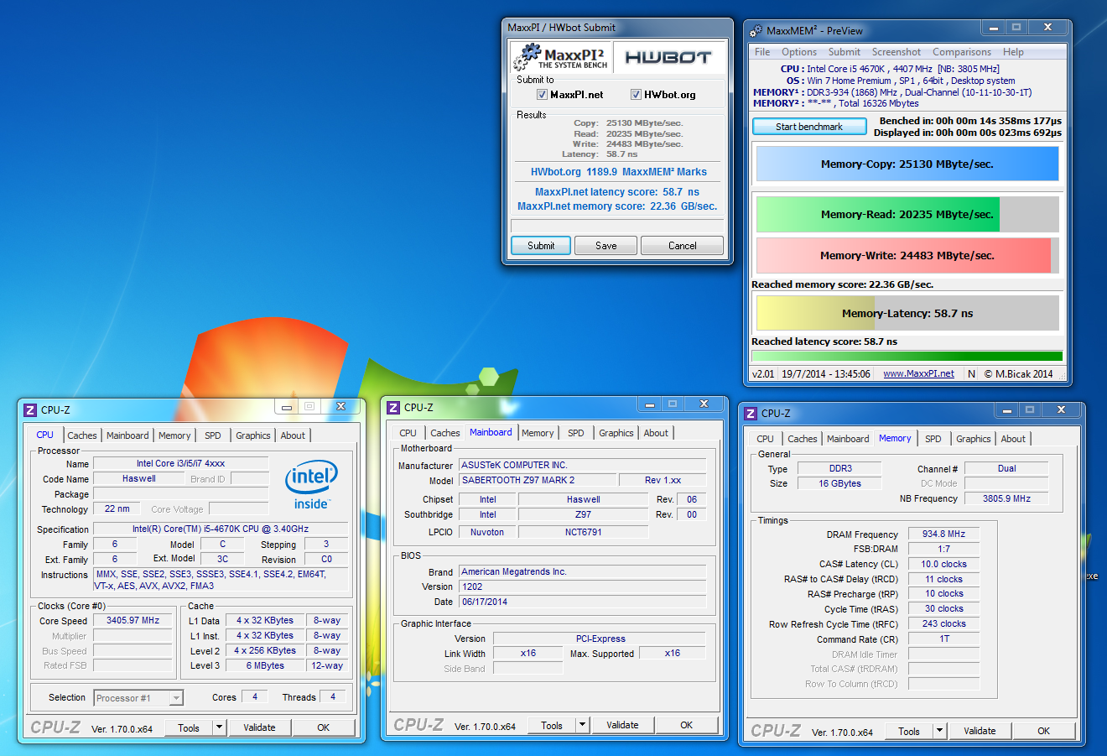Toggle the HWbot.org submit checkbox
This screenshot has height=756, width=1107.
(x=636, y=95)
